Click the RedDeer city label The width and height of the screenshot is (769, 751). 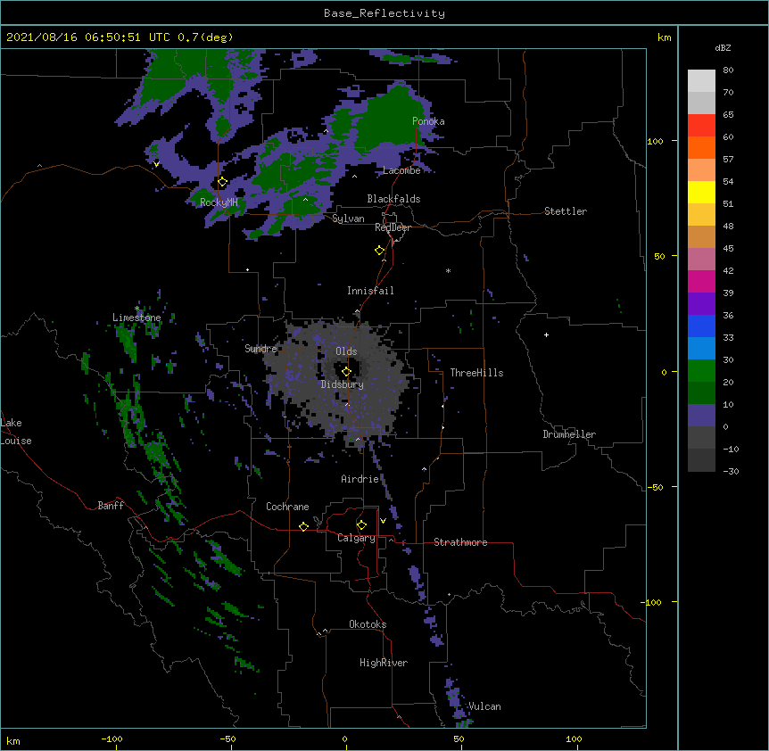pyautogui.click(x=393, y=227)
